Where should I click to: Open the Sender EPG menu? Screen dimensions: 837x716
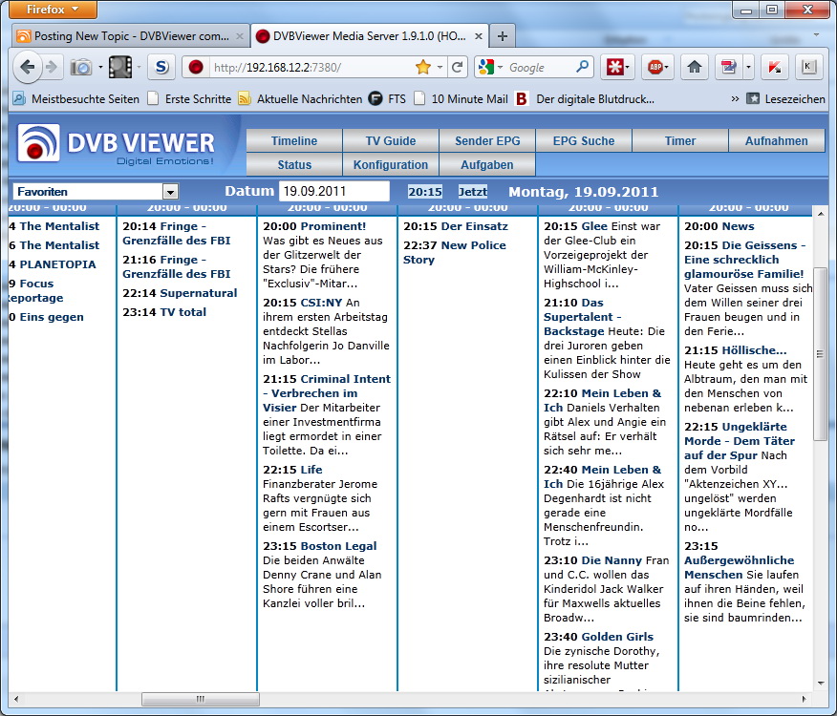(x=487, y=141)
